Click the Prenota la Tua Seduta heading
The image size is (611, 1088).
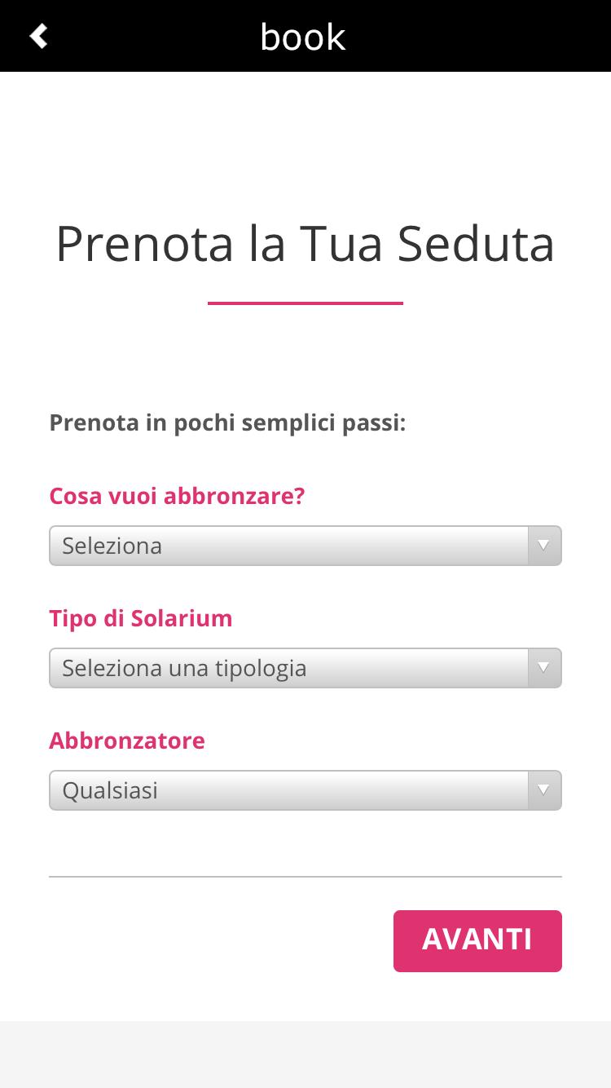point(305,243)
